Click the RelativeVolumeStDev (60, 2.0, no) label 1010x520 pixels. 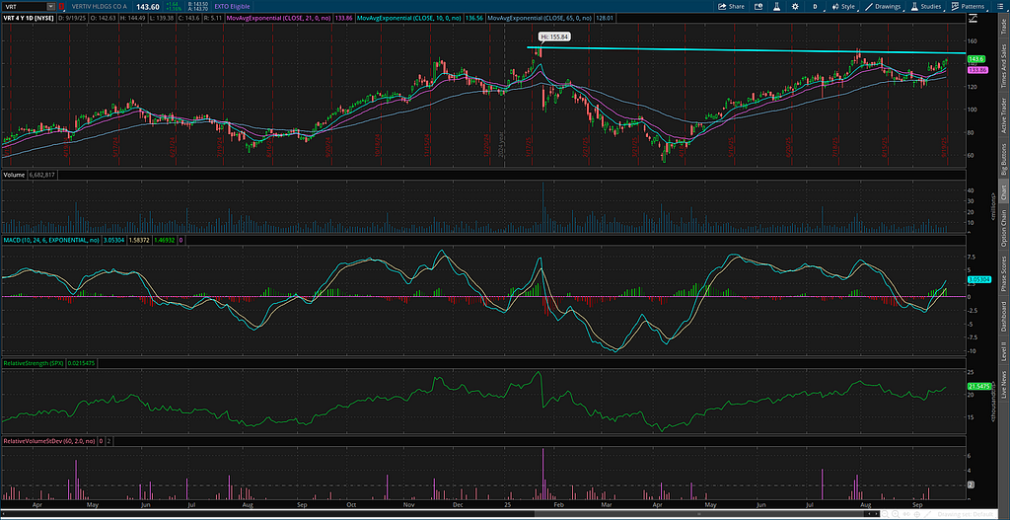point(48,441)
